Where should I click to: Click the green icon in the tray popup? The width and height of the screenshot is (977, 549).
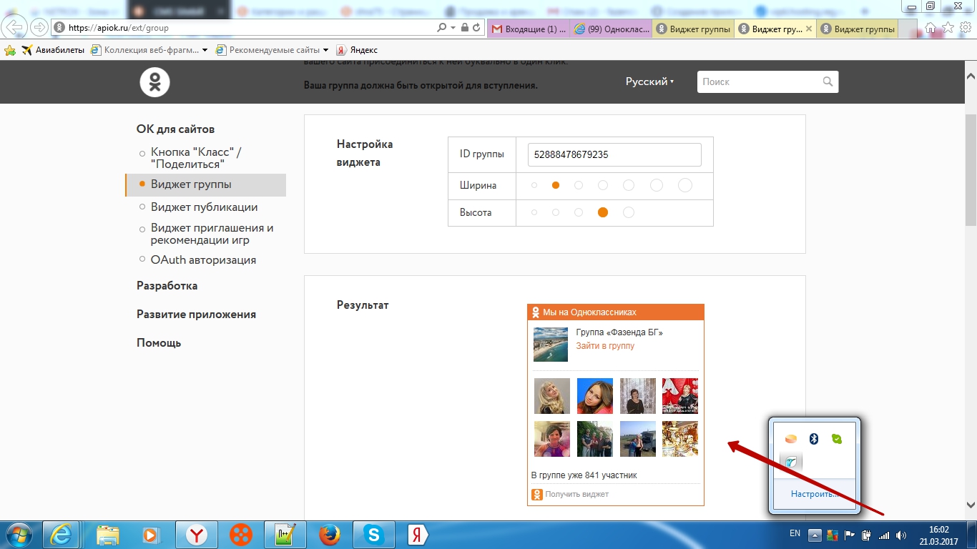coord(837,439)
